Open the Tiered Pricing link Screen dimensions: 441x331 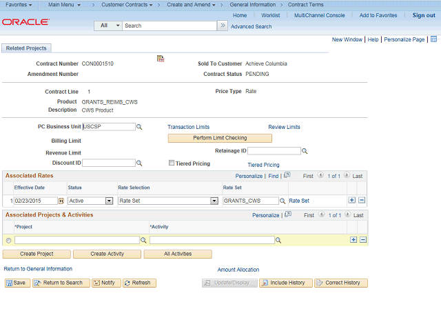(263, 165)
